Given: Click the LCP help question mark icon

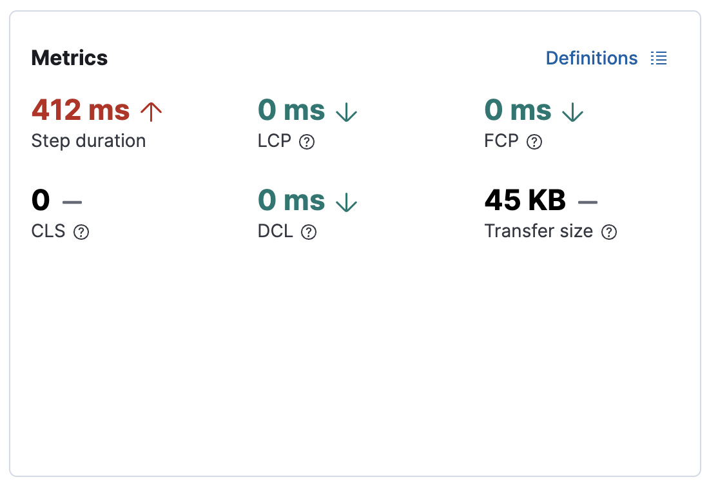Looking at the screenshot, I should point(307,141).
